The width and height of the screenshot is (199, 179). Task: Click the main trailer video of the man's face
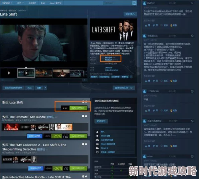click(44, 43)
